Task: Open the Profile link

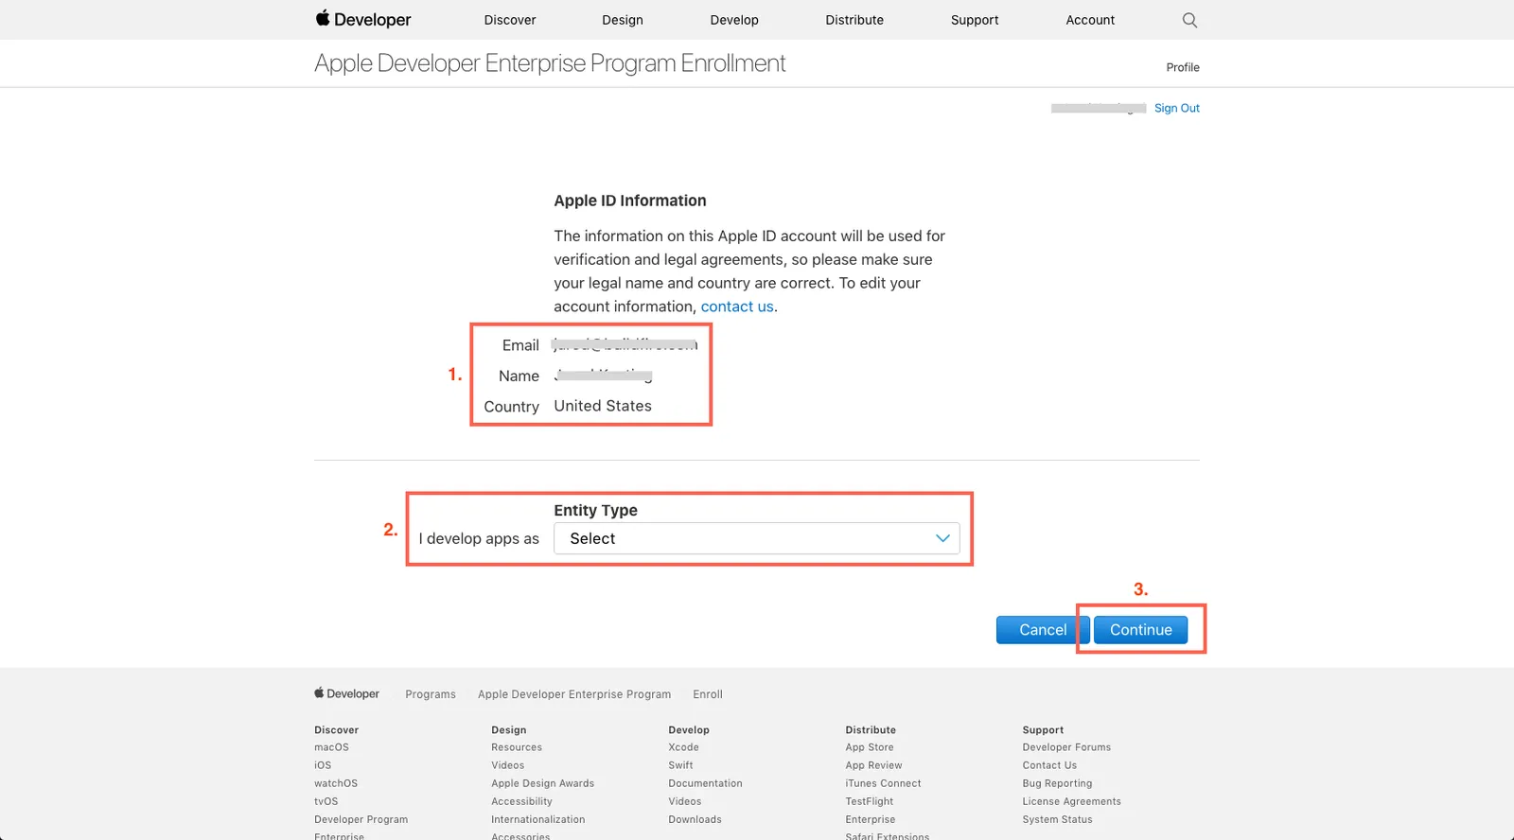Action: click(1183, 67)
